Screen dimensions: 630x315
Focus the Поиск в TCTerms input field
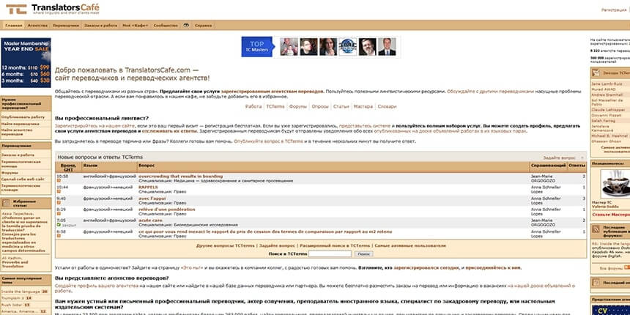coord(330,254)
